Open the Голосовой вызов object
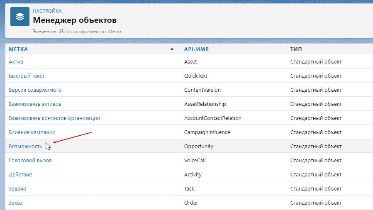 [x=30, y=161]
